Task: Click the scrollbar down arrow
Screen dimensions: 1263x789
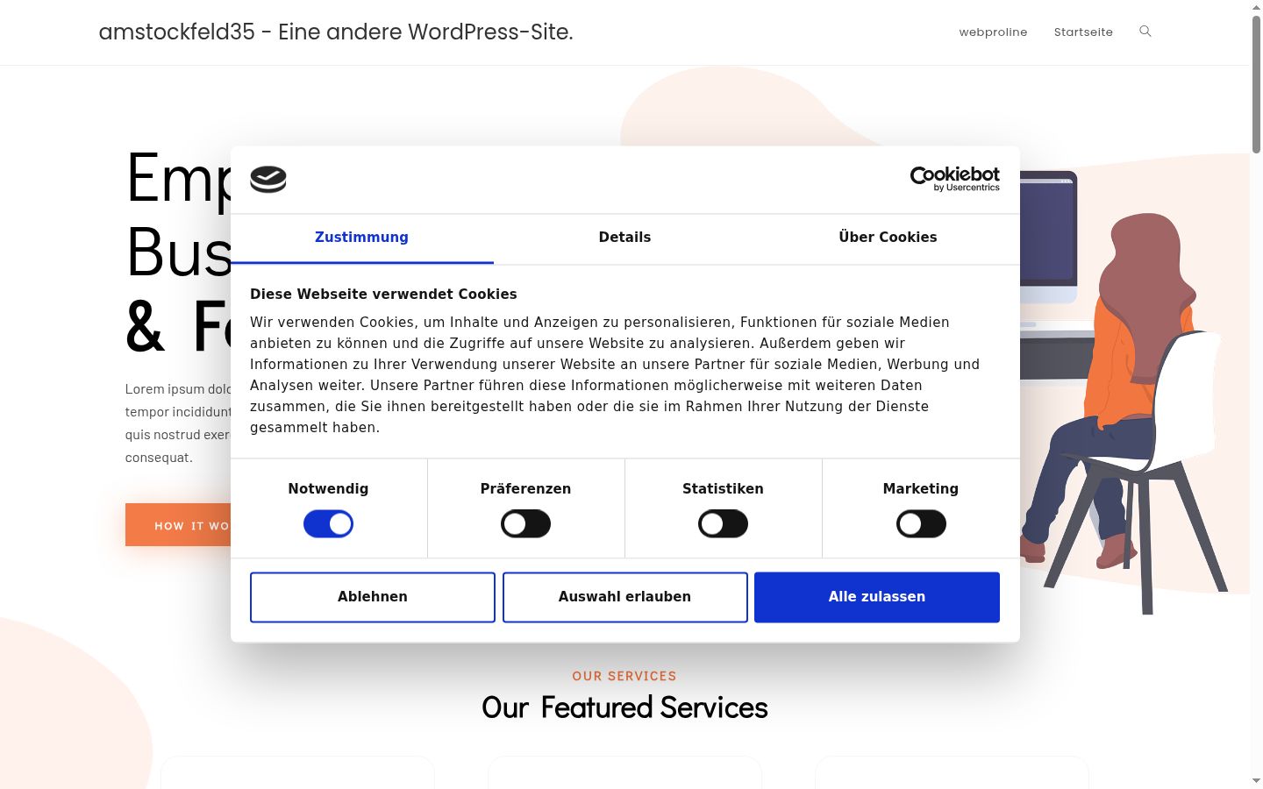Action: coord(1256,780)
